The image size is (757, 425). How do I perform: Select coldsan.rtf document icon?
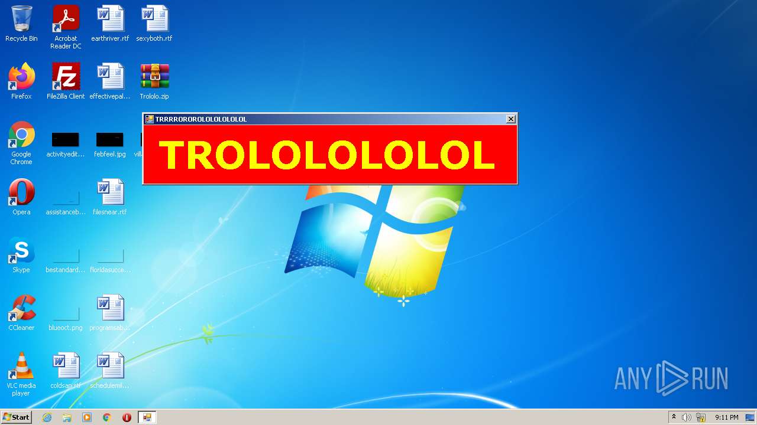(x=66, y=371)
